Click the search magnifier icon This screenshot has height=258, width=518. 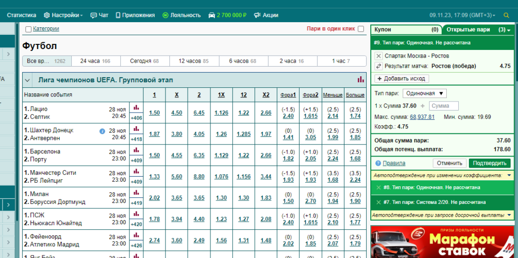506,15
